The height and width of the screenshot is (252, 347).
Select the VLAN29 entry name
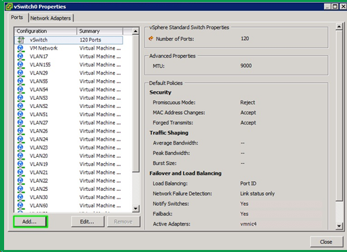39,73
